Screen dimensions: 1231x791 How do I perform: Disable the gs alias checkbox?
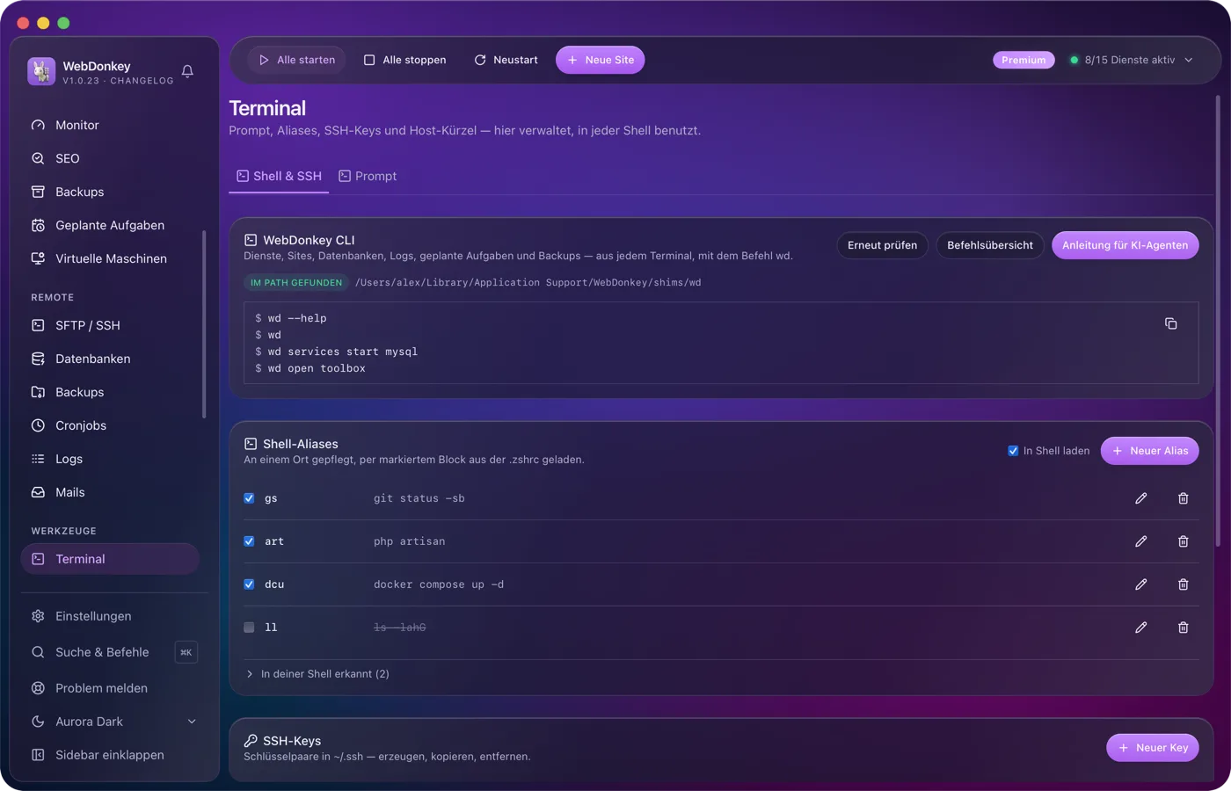(x=249, y=498)
